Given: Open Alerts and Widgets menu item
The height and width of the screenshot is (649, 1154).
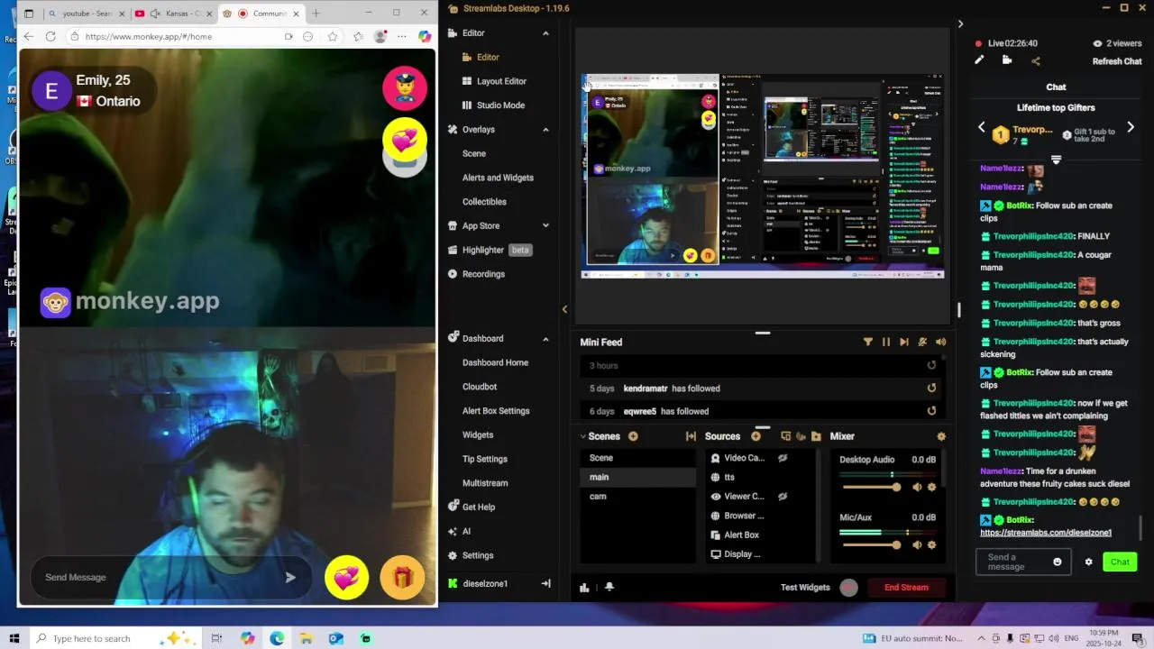Looking at the screenshot, I should pos(498,178).
